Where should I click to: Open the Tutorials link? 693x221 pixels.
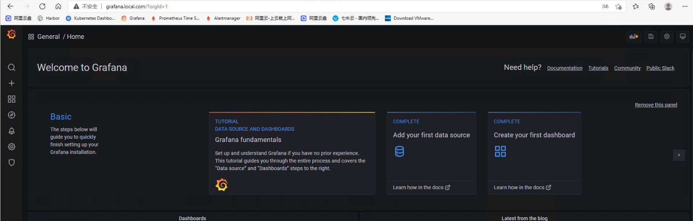click(x=598, y=68)
